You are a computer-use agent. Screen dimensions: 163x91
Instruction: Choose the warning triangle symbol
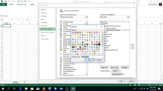pos(83,33)
